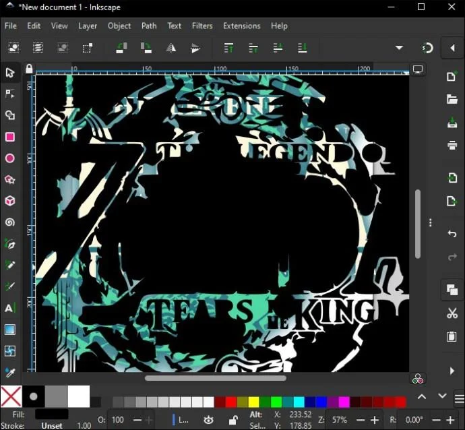Open the Filters menu
The image size is (465, 430).
point(202,26)
